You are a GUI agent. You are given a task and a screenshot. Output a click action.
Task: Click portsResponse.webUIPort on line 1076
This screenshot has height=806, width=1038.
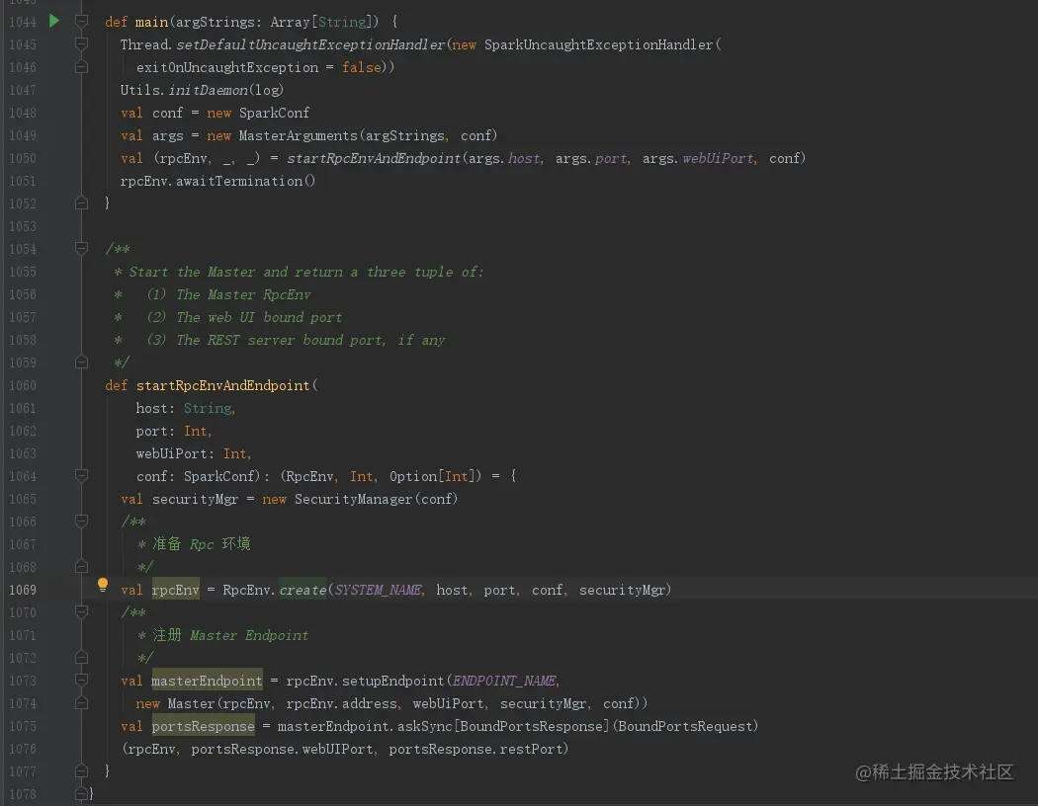tap(282, 749)
